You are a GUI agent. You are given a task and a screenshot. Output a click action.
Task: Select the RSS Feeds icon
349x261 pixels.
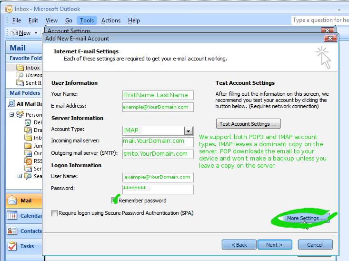28,161
